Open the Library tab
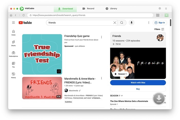180x120 pixels. pos(111,8)
